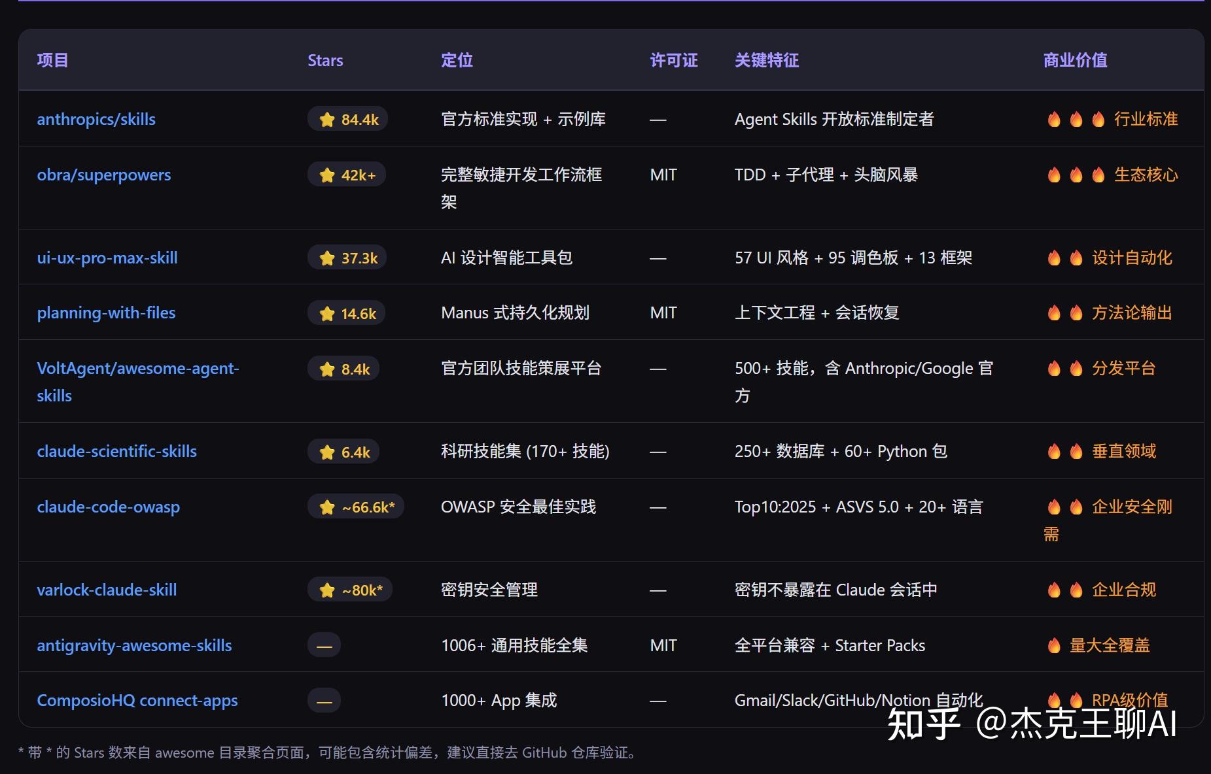1211x774 pixels.
Task: Click 官方标准实现 + 示例库 cell
Action: [523, 119]
